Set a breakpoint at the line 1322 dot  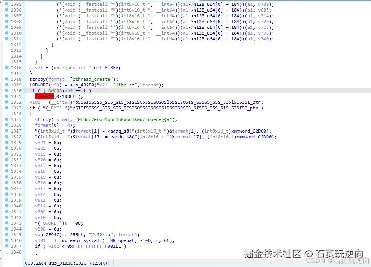click(7, 102)
